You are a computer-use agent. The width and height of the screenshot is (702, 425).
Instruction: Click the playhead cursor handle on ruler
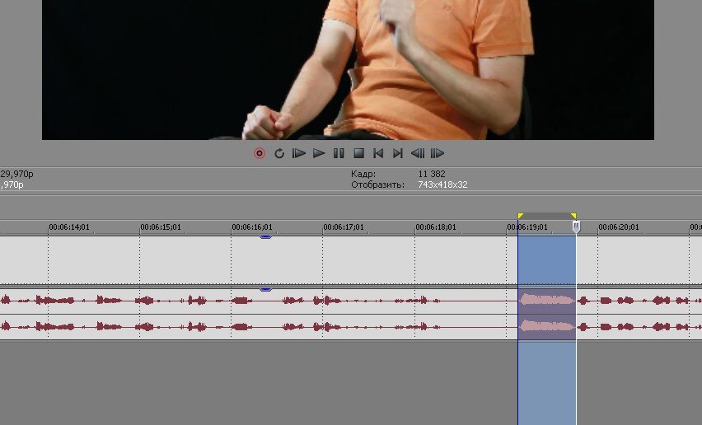576,227
